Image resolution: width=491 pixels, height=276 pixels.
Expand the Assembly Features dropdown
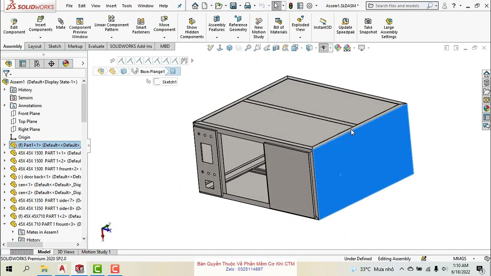217,38
